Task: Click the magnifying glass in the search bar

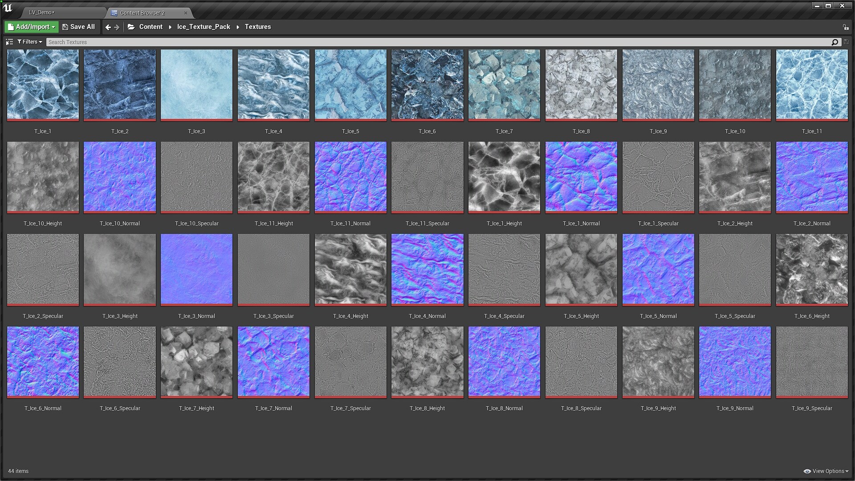Action: (835, 41)
